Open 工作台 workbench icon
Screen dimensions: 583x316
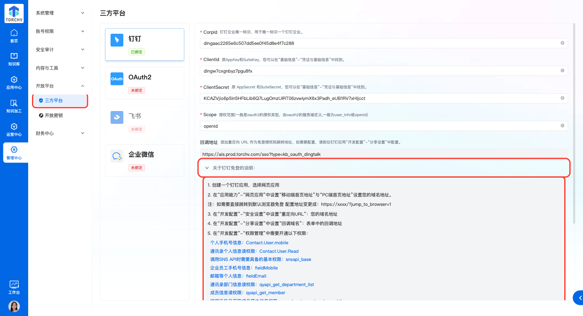14,287
